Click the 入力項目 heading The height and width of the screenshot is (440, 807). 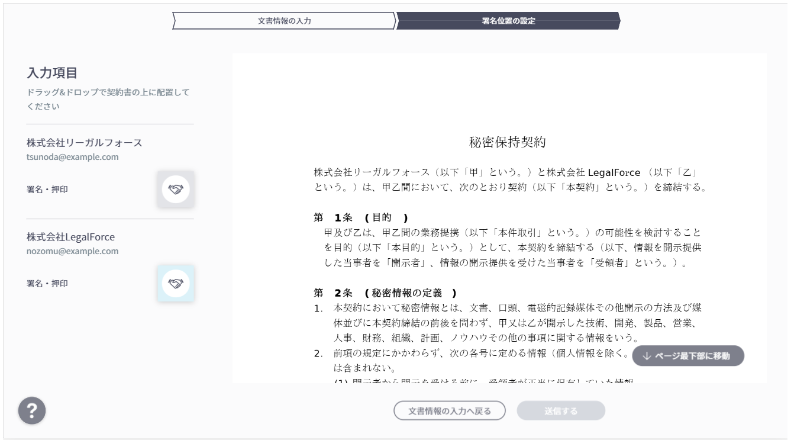tap(52, 73)
